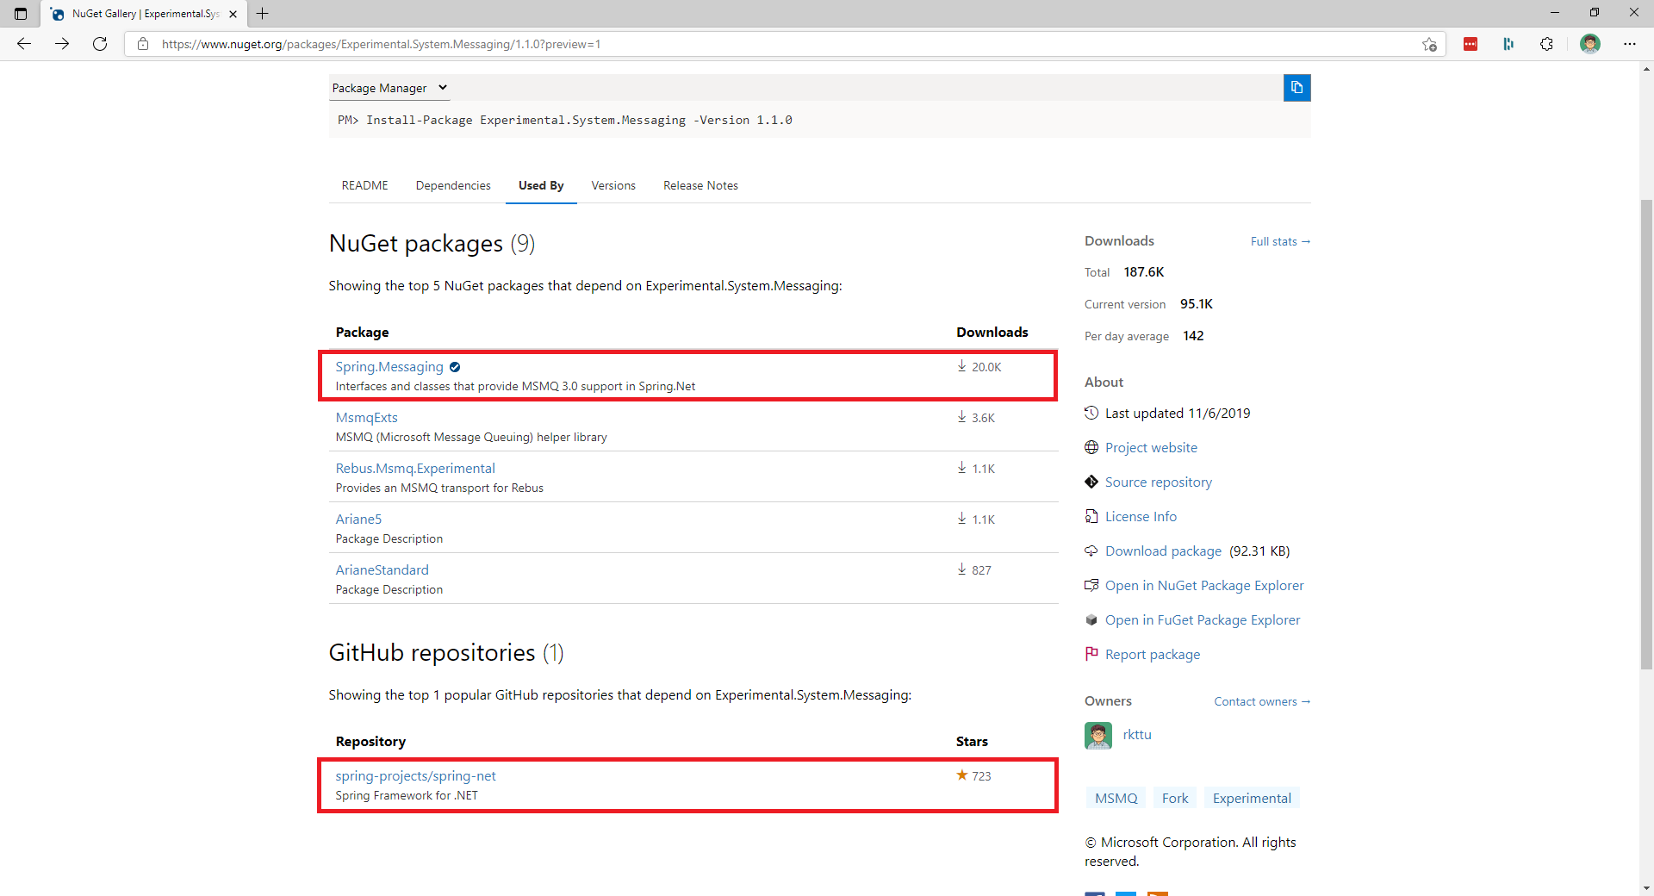Select the Release Notes tab

(x=700, y=186)
